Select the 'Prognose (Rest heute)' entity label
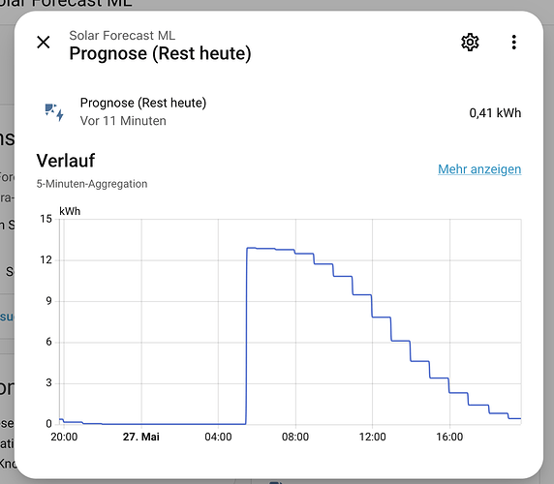Image resolution: width=554 pixels, height=484 pixels. [143, 103]
